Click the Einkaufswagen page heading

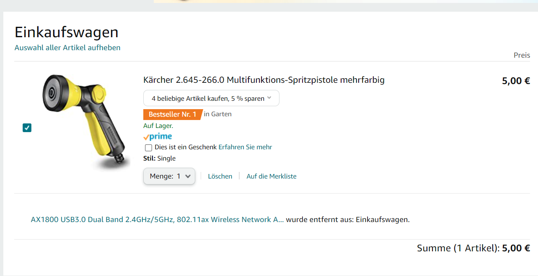pos(67,32)
